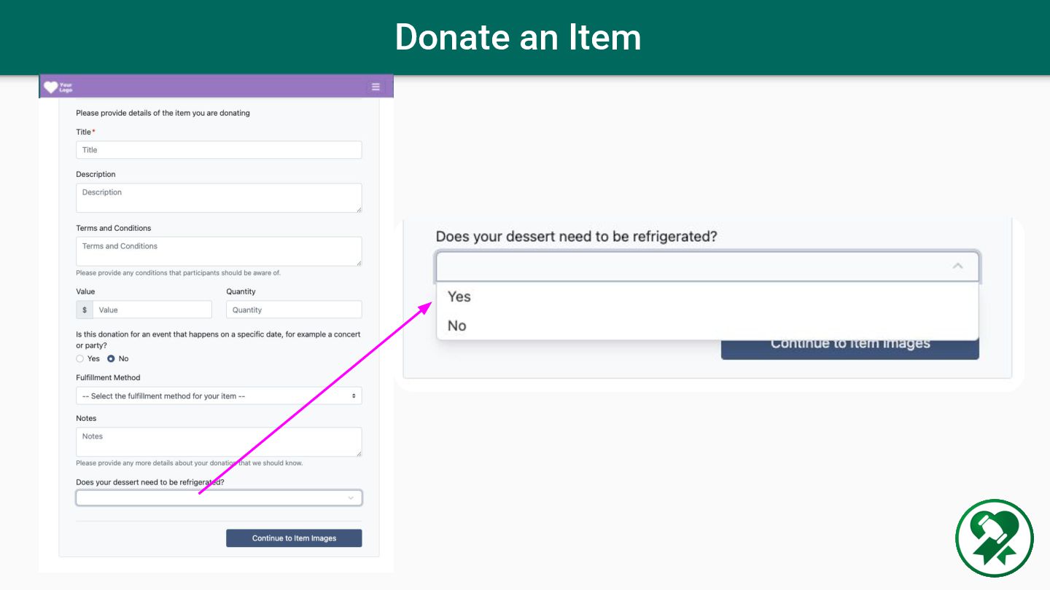Open the small dessert refrigerated dropdown
The image size is (1050, 590).
(219, 498)
